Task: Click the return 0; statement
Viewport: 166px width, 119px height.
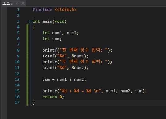Action: click(x=53, y=97)
